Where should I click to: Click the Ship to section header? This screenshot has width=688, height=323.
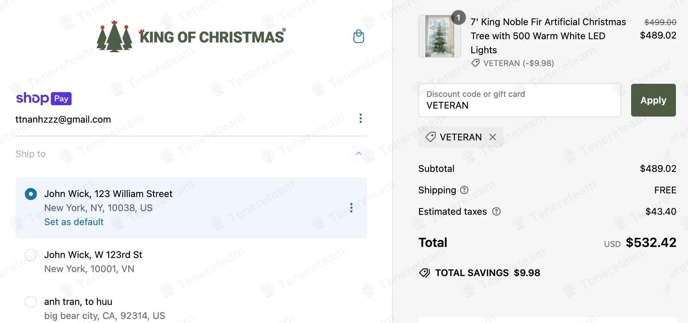(x=30, y=154)
